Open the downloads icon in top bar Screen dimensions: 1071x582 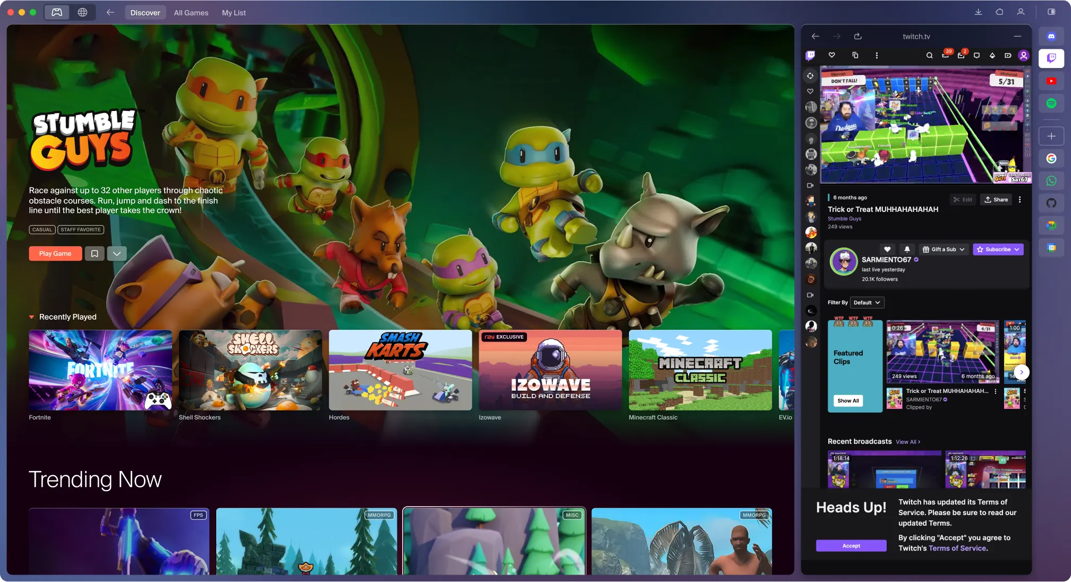coord(978,12)
